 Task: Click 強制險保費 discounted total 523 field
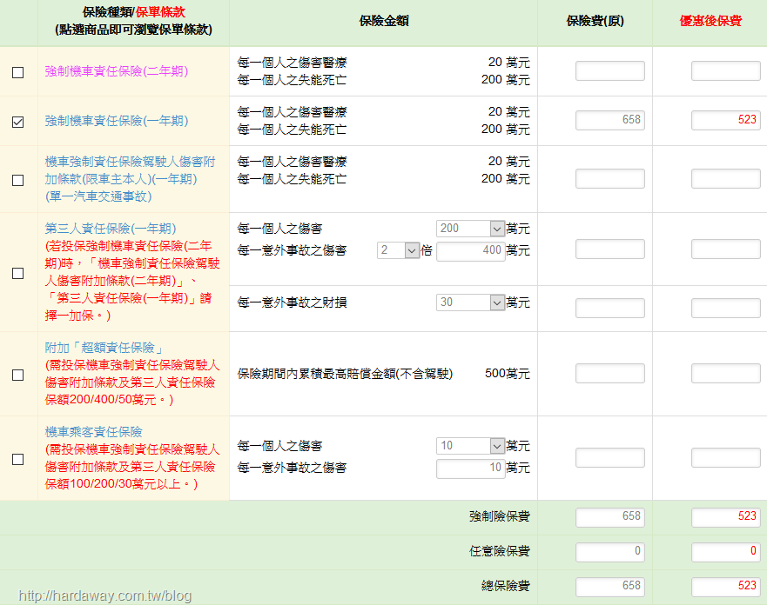(726, 517)
